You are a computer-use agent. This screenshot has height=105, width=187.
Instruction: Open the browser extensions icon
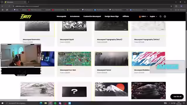[176, 6]
